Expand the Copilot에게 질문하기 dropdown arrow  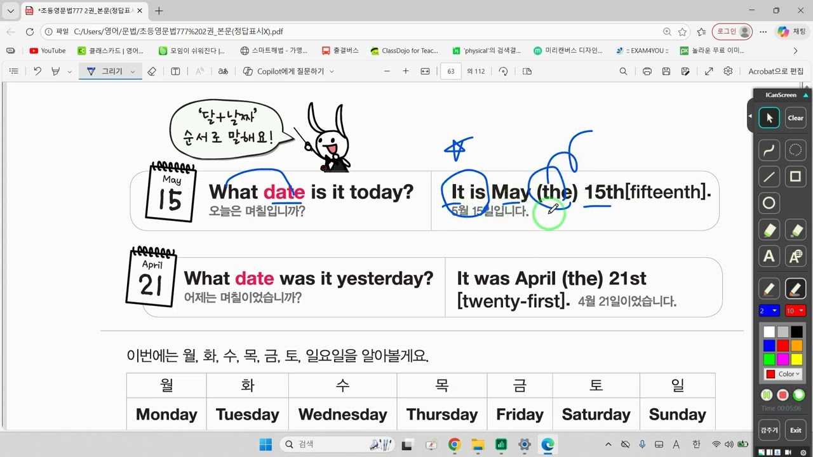332,72
